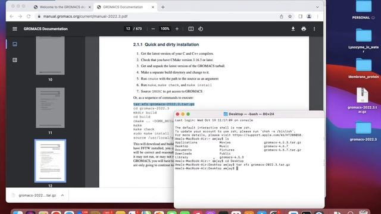Close the GROMACS Documentation tab
The width and height of the screenshot is (381, 214).
[153, 7]
